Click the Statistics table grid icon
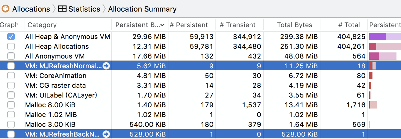Image resolution: width=401 pixels, height=139 pixels. 62,9
